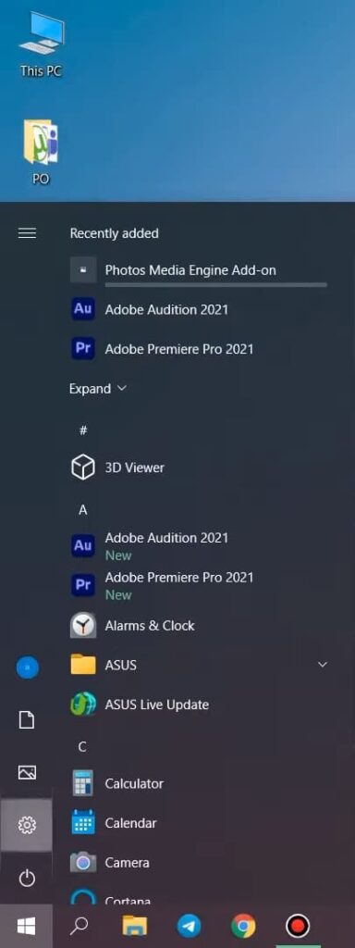
Task: Click the user account avatar
Action: pyautogui.click(x=27, y=667)
